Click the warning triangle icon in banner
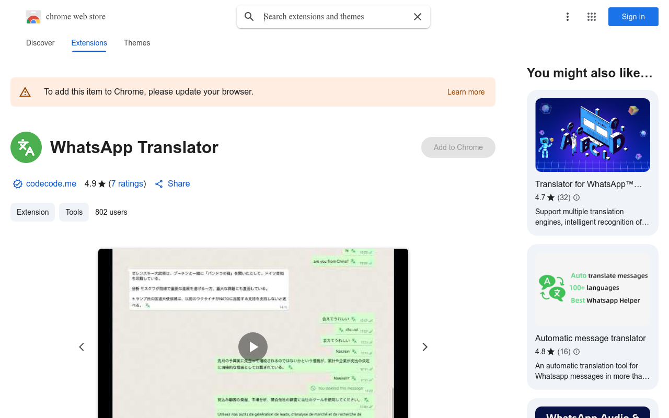Viewport: 669px width, 418px height. coord(25,92)
